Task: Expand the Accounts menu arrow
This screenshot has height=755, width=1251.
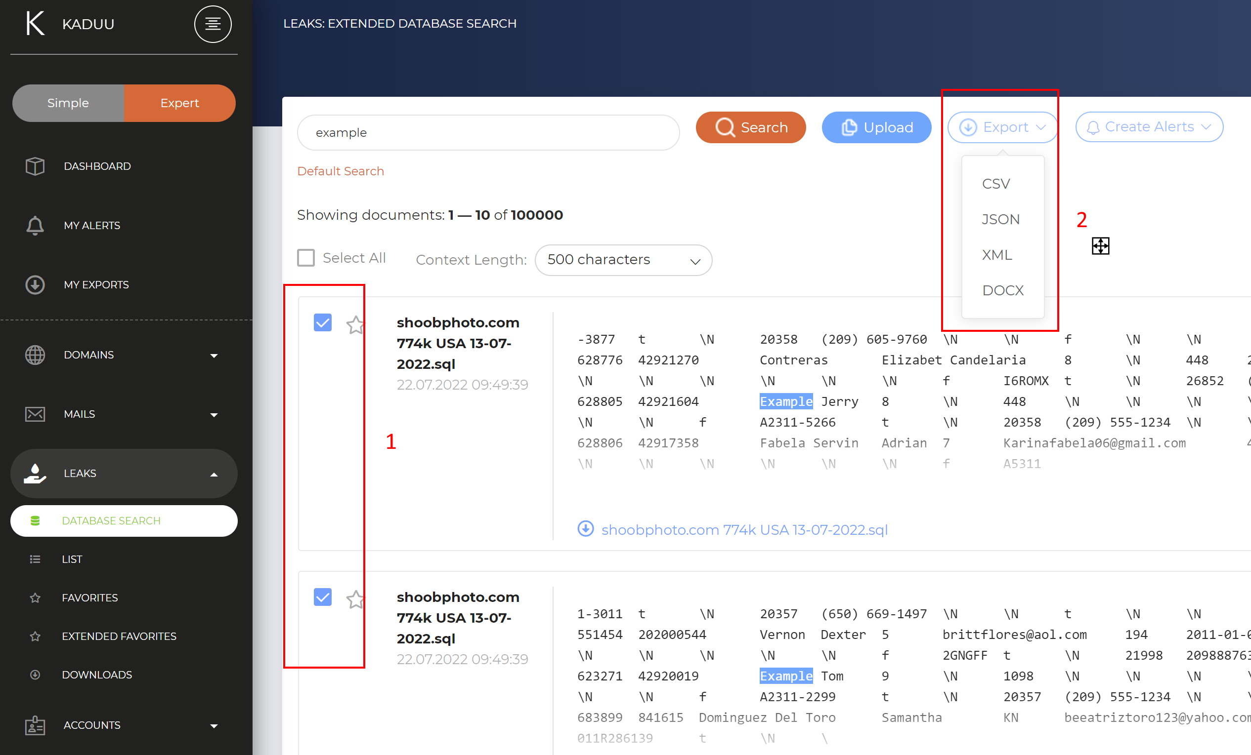Action: pos(214,726)
